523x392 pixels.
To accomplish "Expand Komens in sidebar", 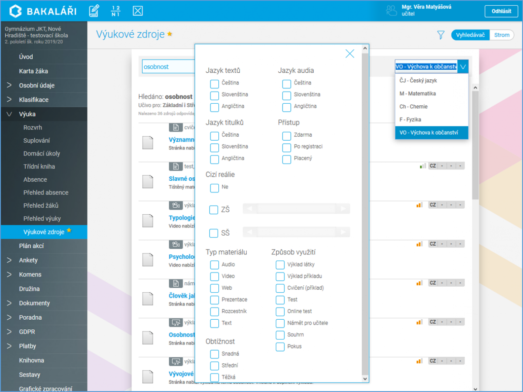I will [9, 274].
